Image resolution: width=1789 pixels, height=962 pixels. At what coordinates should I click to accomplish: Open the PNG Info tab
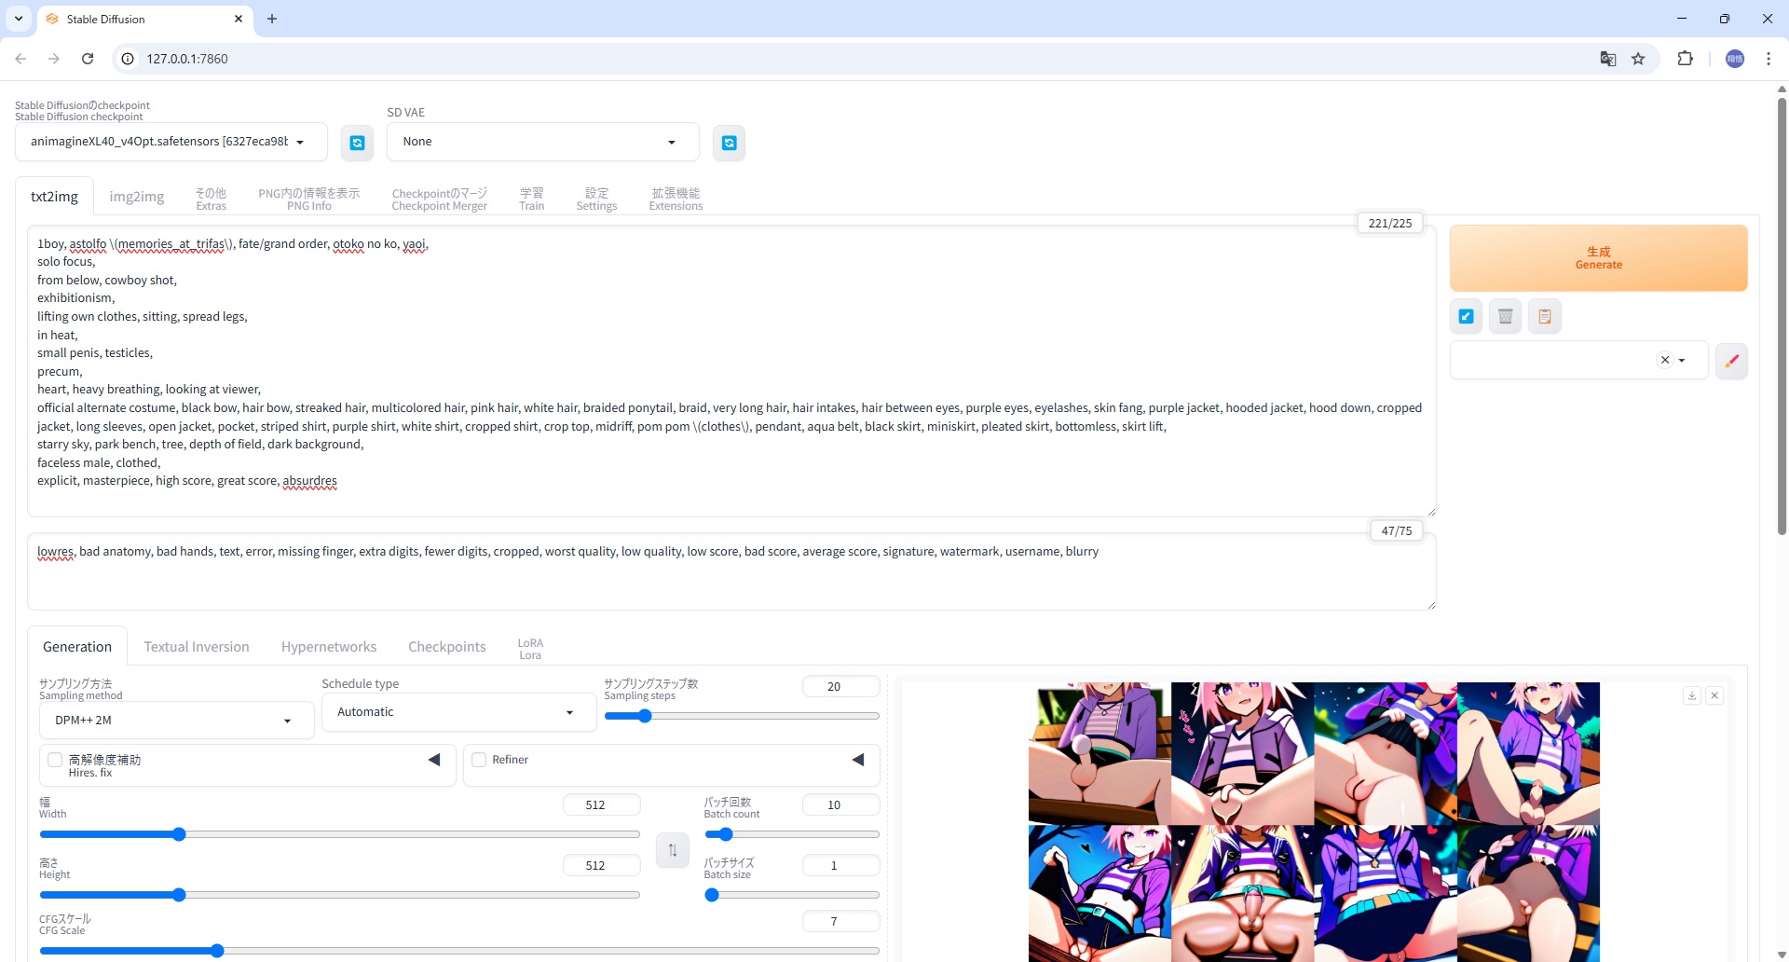tap(308, 199)
